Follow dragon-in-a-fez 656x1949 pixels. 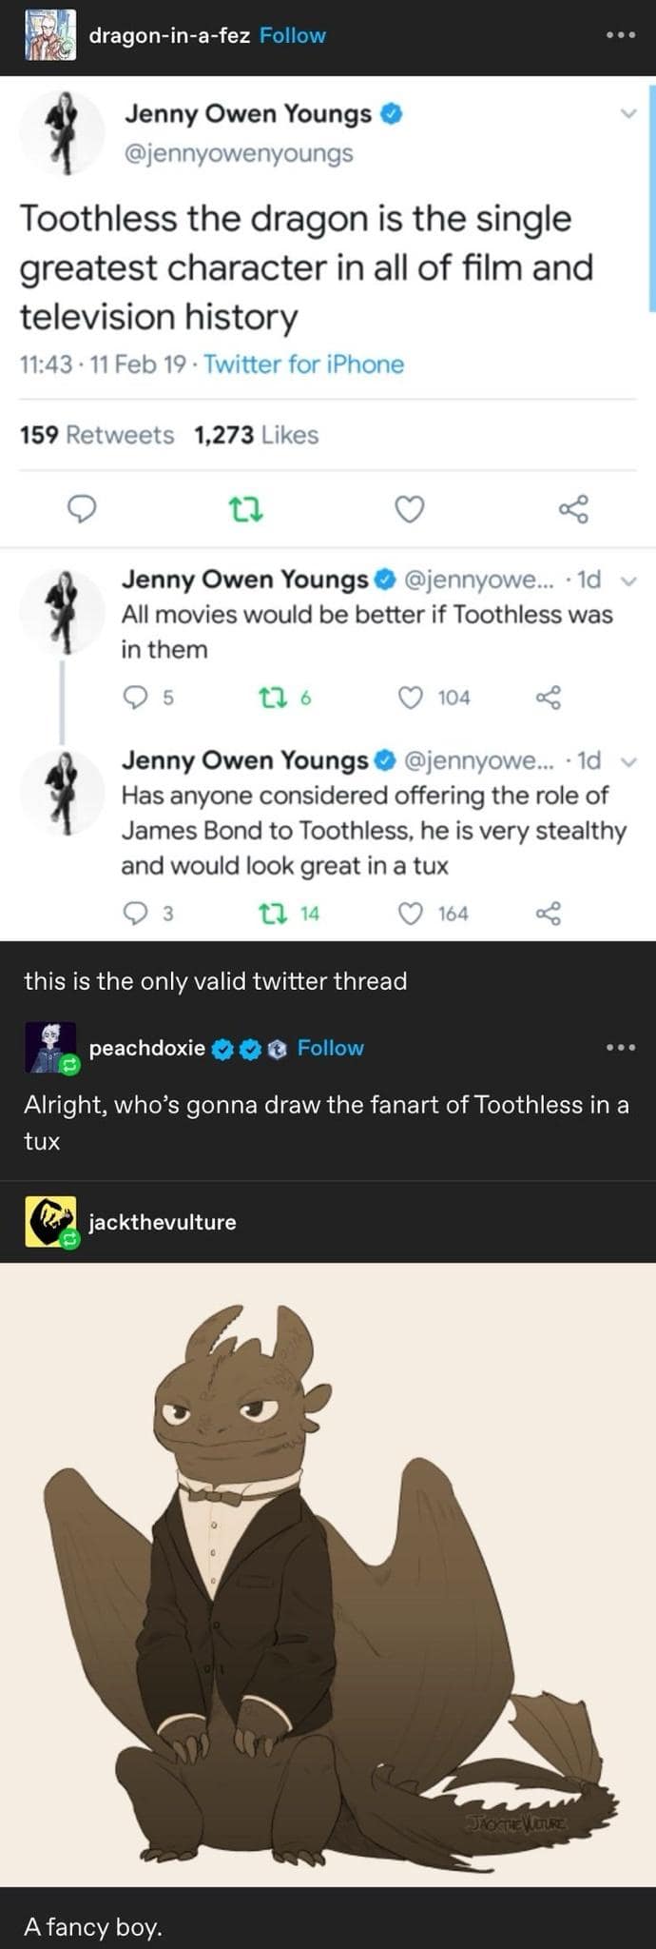(x=292, y=36)
